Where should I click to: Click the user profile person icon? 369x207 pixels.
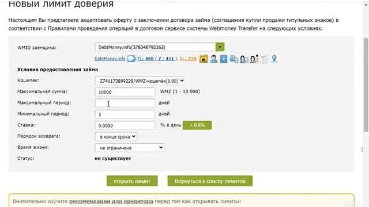214,59
